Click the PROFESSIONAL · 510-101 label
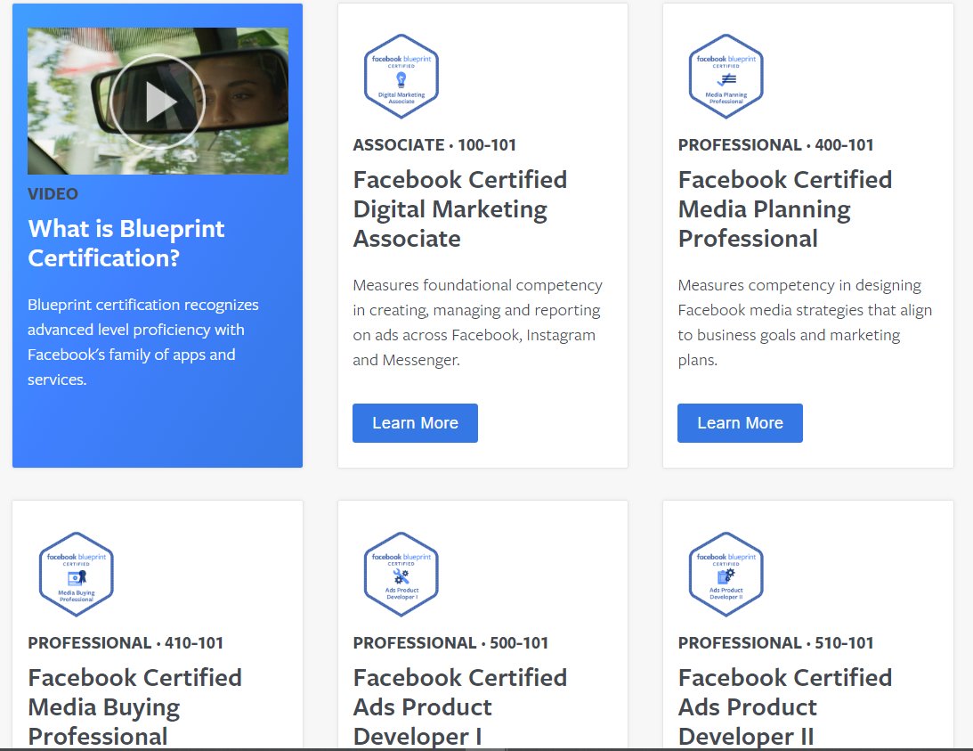 [x=775, y=643]
